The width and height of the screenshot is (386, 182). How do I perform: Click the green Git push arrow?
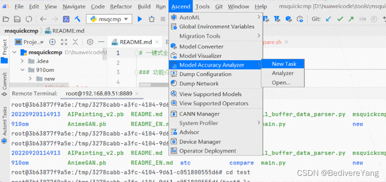(x=351, y=19)
